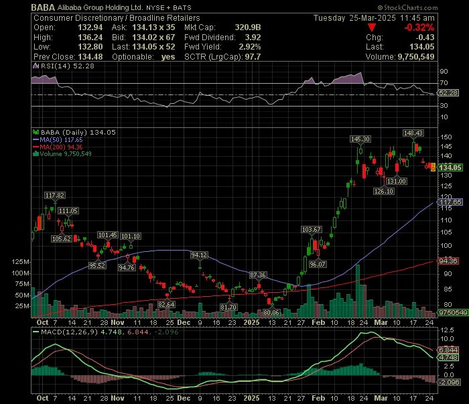This screenshot has height=404, width=469.
Task: Click the RSI(14) legend icon
Action: [36, 66]
